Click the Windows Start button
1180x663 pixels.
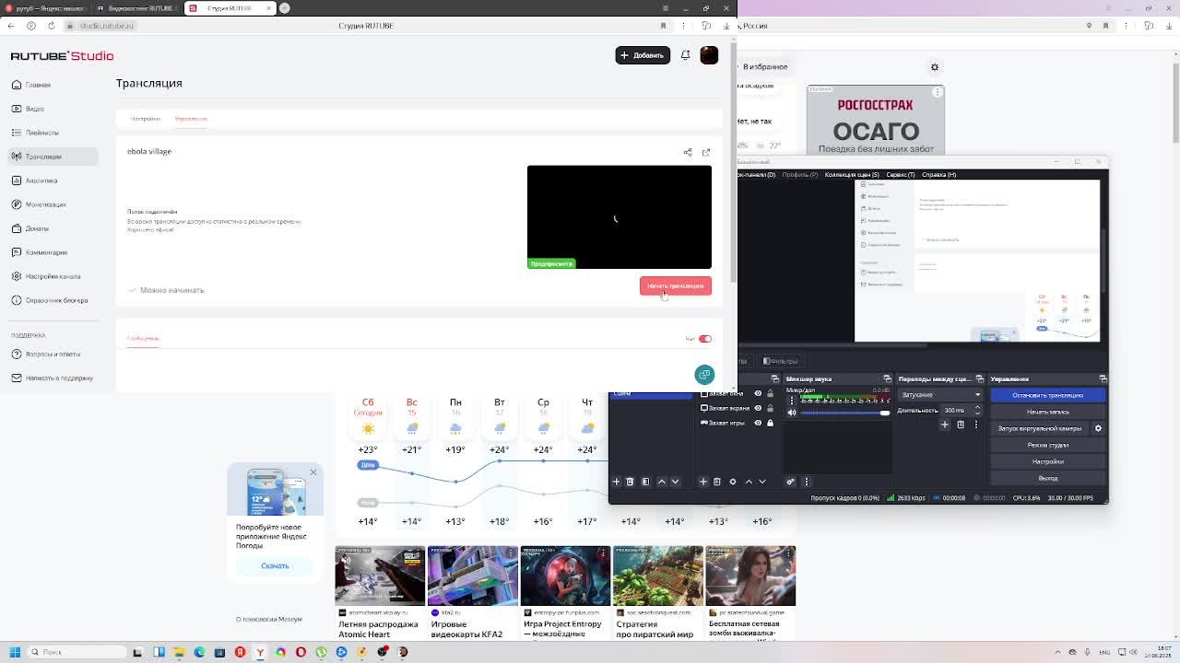click(15, 652)
